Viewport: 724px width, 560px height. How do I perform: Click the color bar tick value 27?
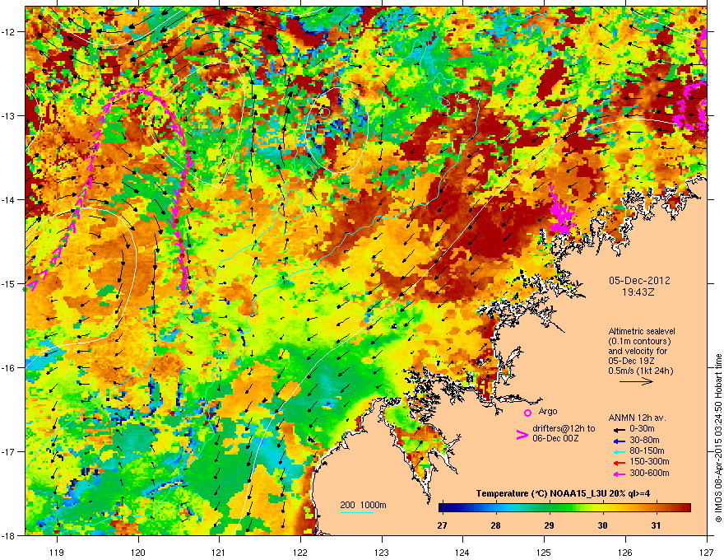[x=442, y=525]
